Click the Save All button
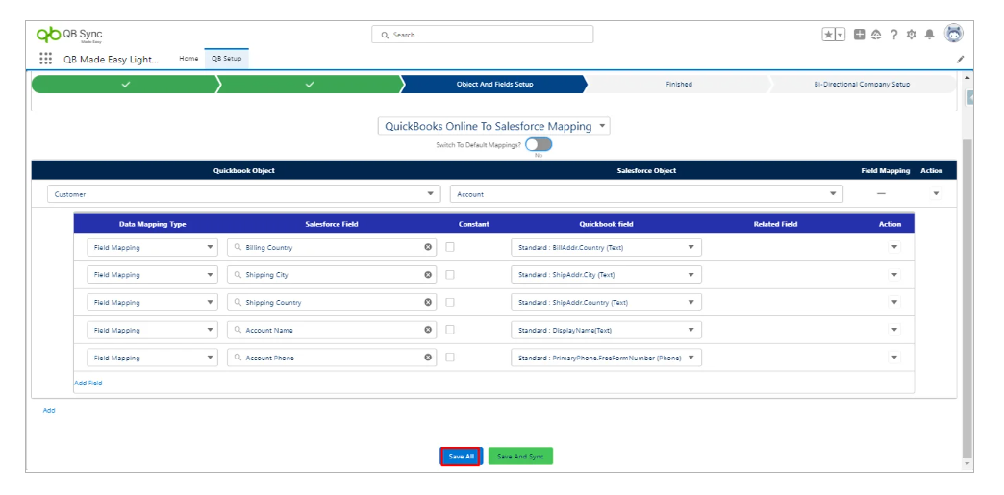 (x=462, y=457)
